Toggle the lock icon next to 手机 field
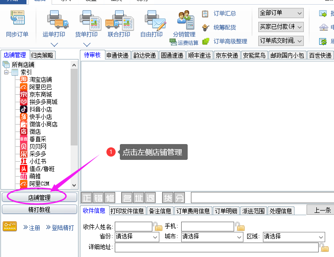The width and height of the screenshot is (334, 257). point(239,227)
